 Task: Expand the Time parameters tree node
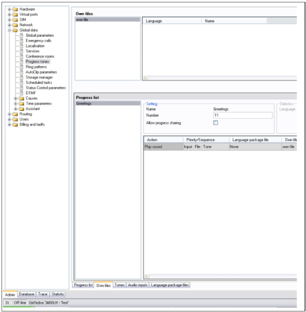[x=15, y=103]
